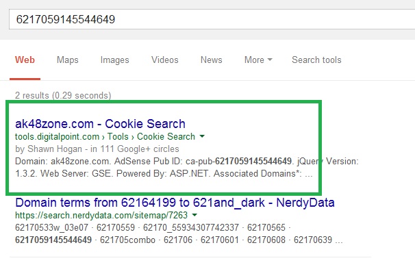The height and width of the screenshot is (280, 415).
Task: Click the search.nerdydata.com sitemap URL
Action: 101,215
